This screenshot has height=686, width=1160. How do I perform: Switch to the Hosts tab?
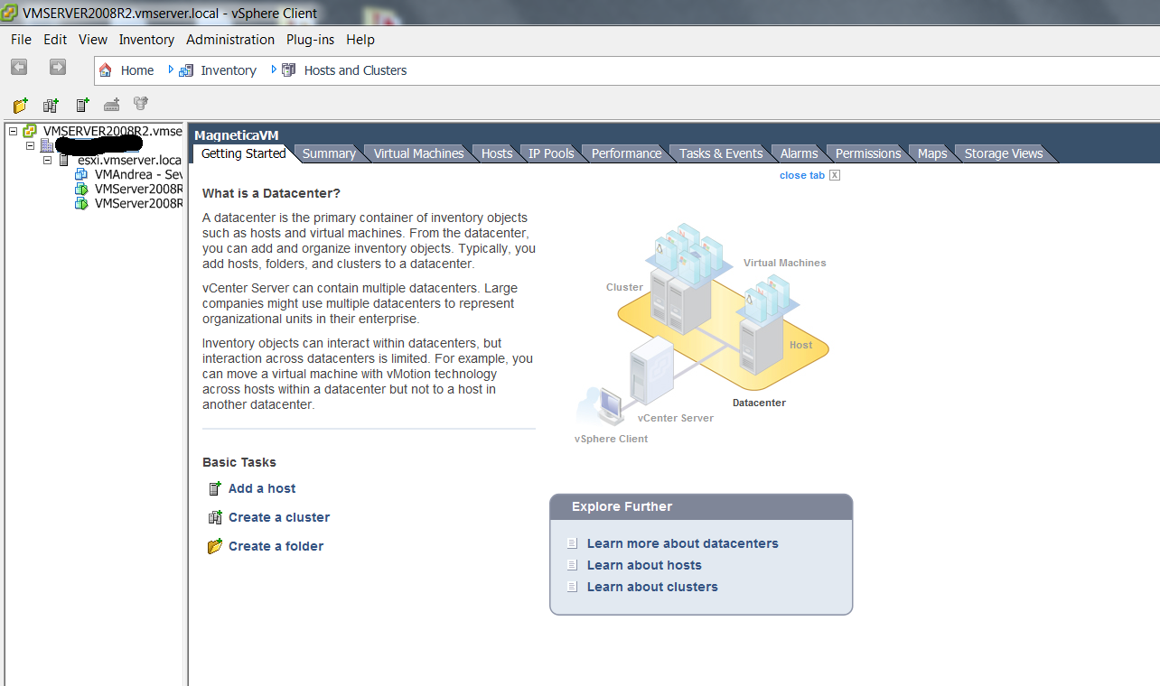pos(497,153)
